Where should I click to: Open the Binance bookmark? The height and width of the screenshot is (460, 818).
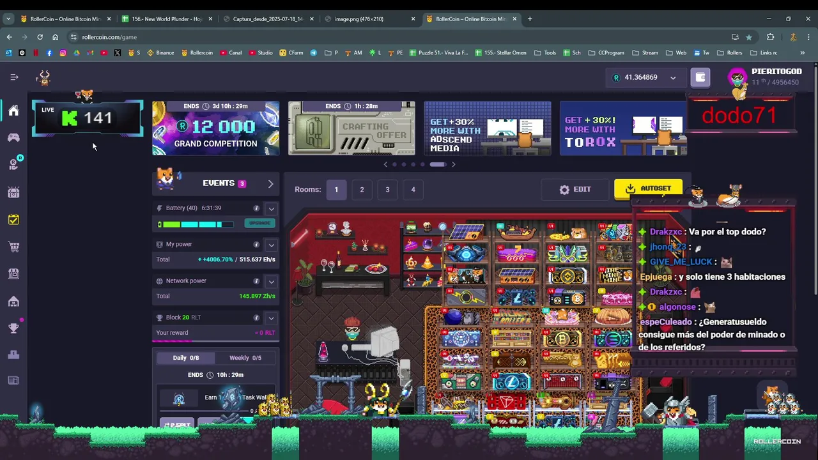click(160, 52)
